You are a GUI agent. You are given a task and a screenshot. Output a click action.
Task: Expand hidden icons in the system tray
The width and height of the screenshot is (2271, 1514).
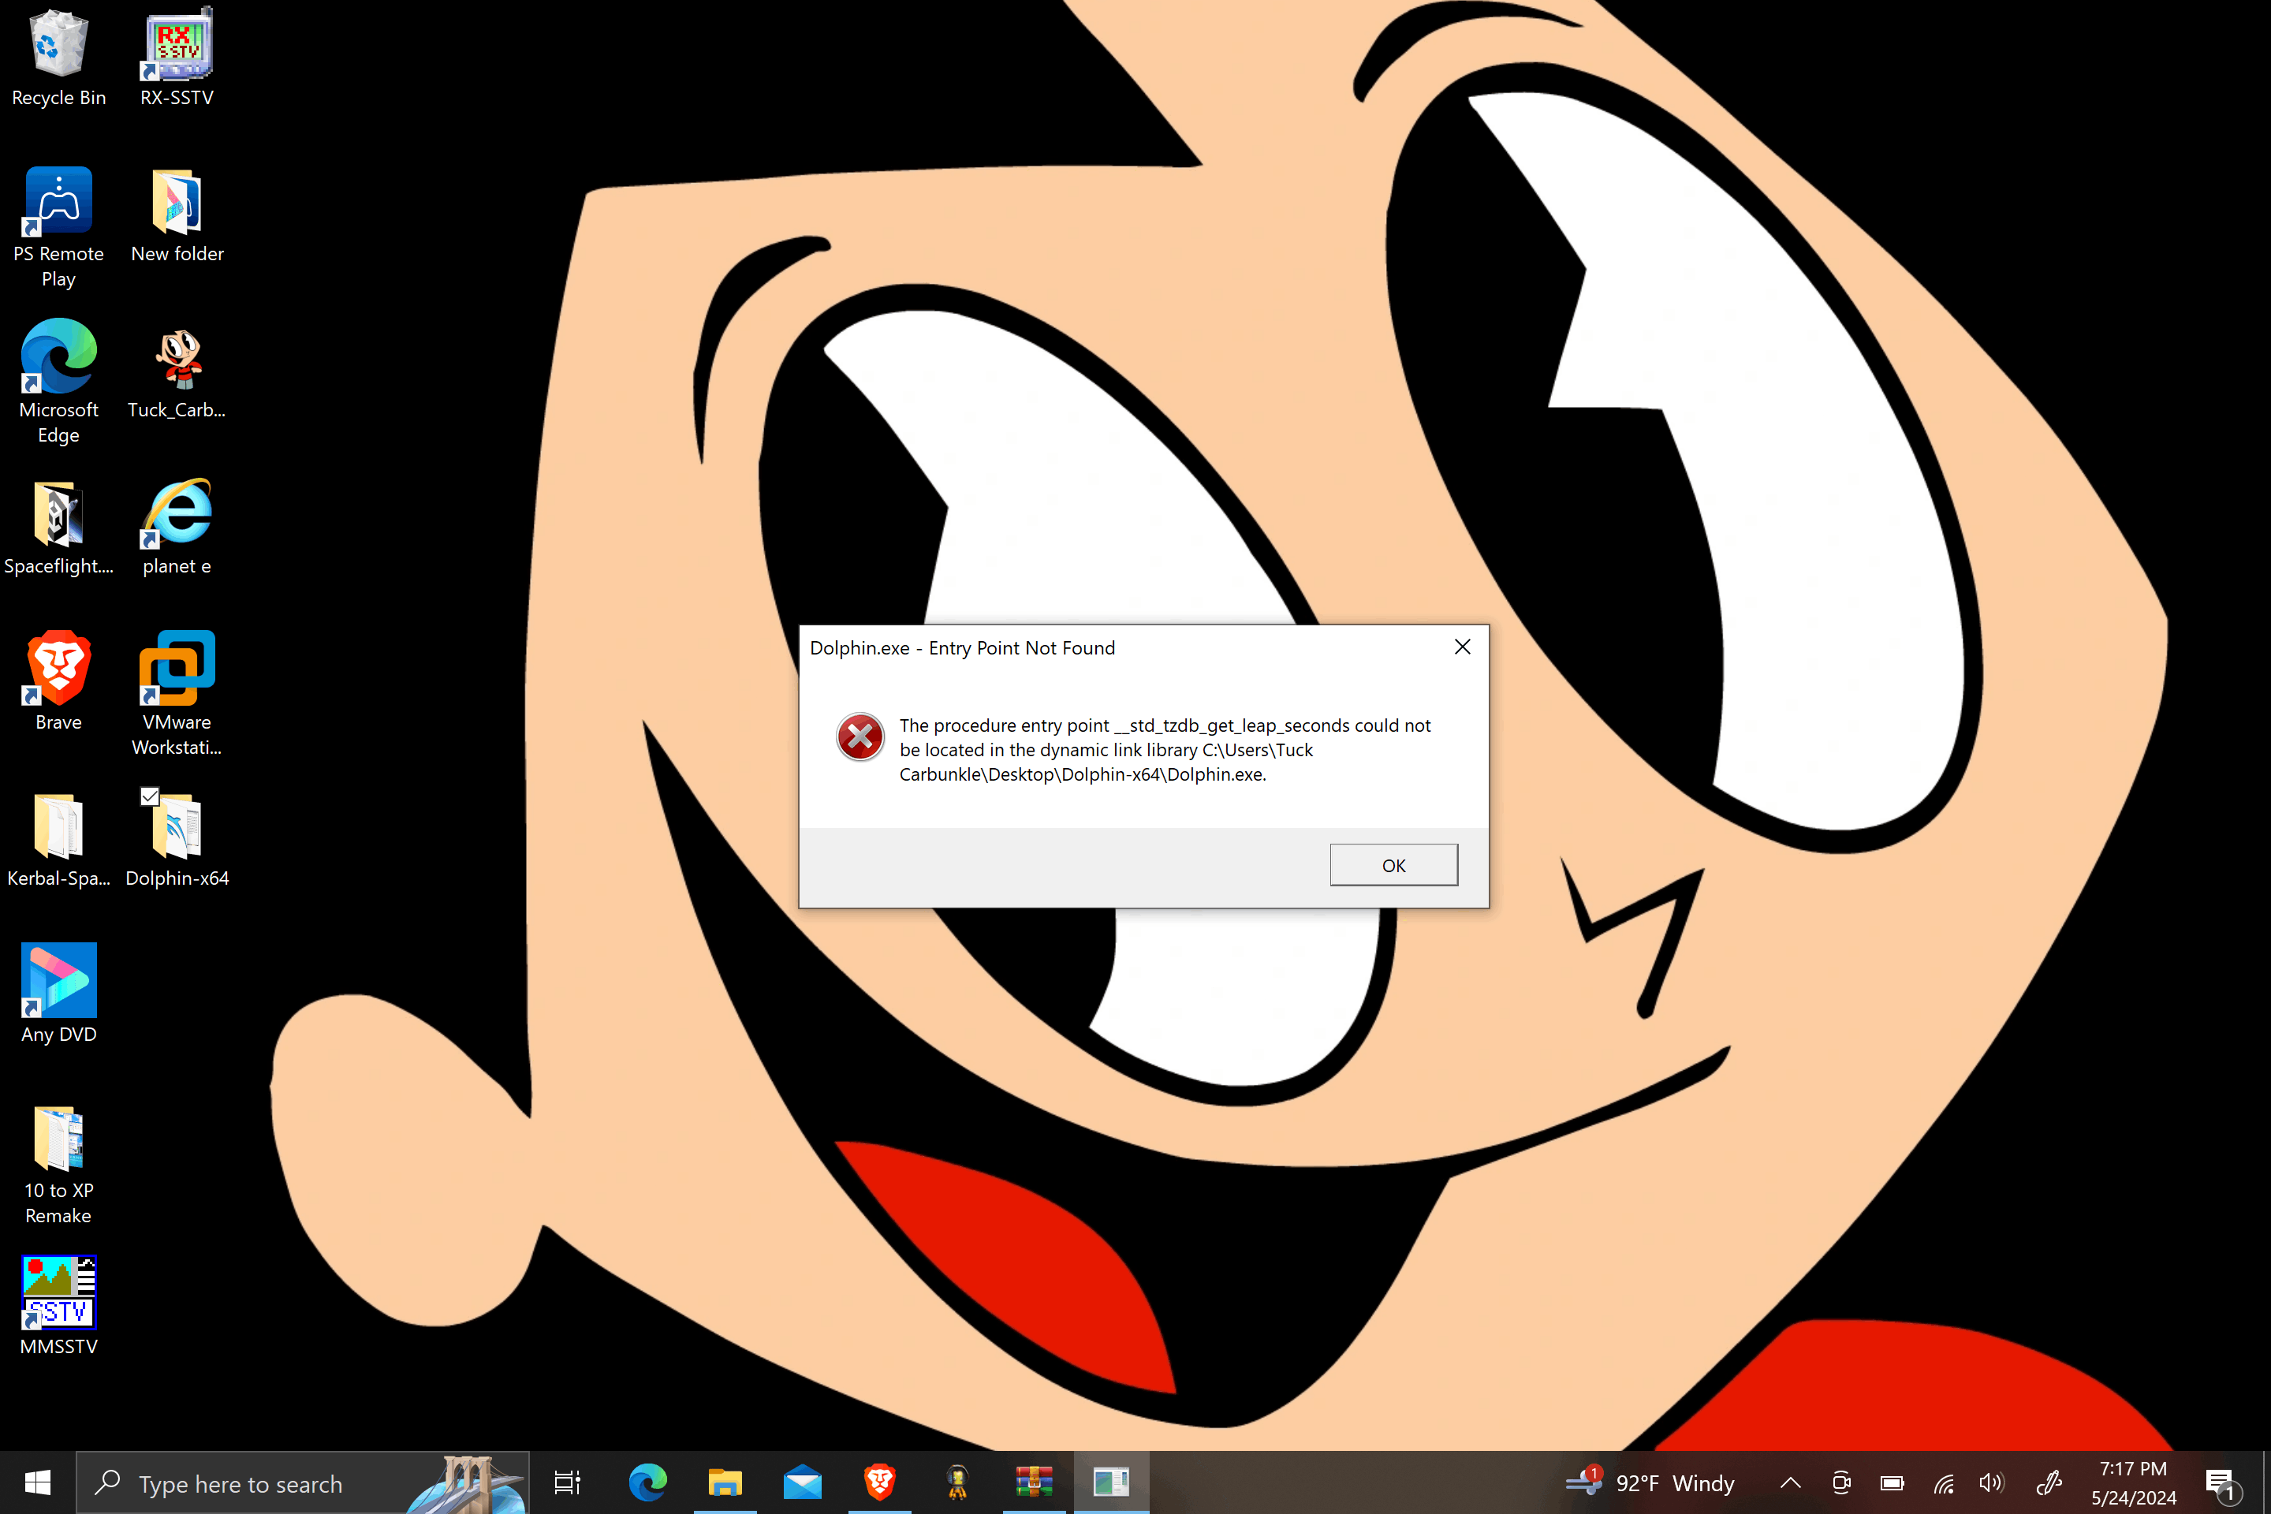tap(1789, 1483)
